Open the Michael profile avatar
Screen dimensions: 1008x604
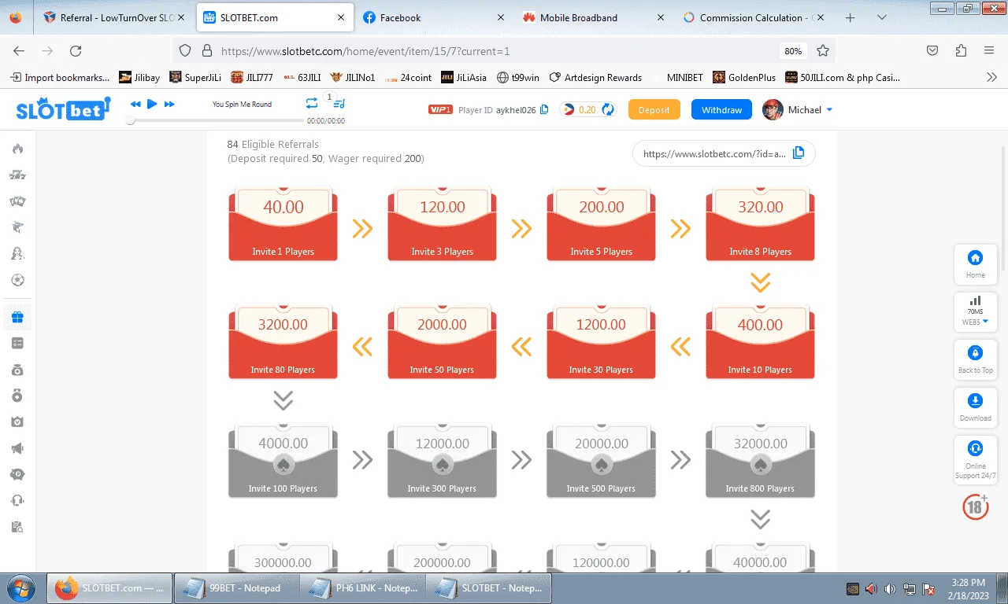[x=773, y=110]
